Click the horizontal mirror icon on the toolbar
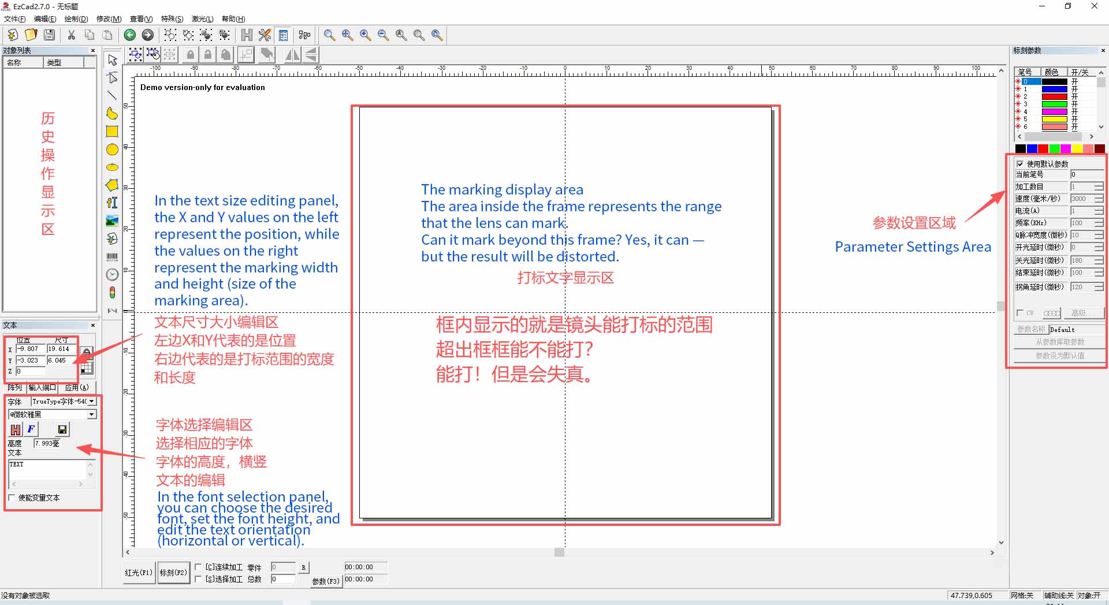 coord(292,54)
